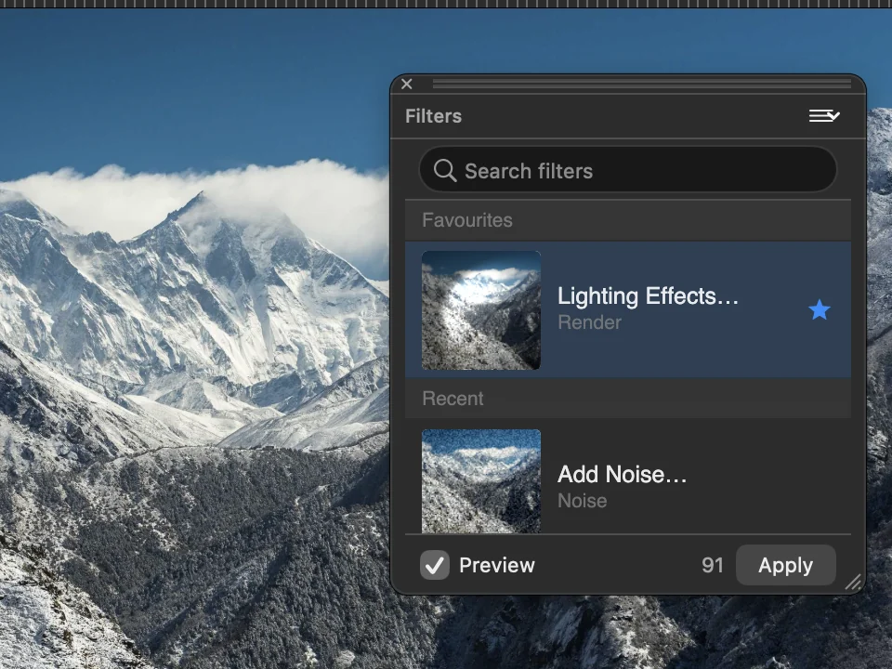
Task: Open the Filters panel options menu
Action: click(x=824, y=116)
